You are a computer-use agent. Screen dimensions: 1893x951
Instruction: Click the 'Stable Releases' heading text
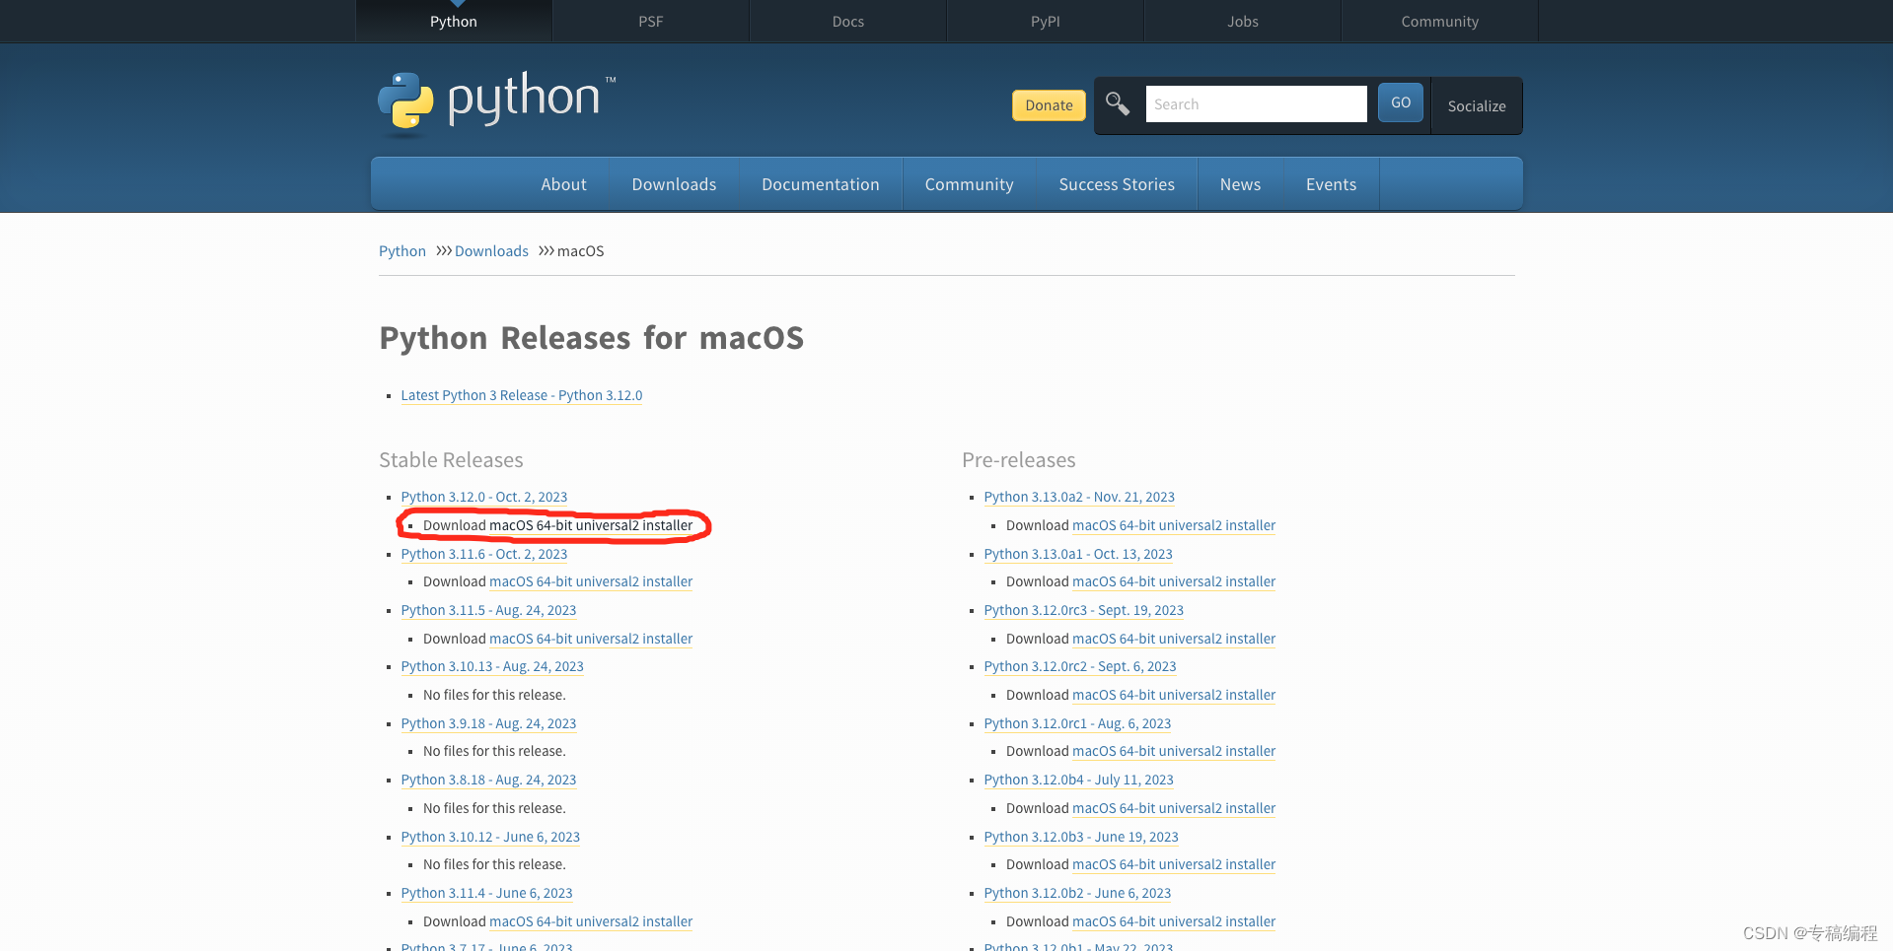[451, 460]
